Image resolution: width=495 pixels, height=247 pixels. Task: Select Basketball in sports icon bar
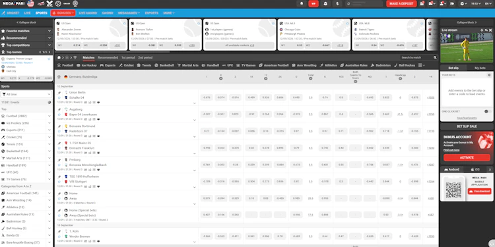pos(164,65)
